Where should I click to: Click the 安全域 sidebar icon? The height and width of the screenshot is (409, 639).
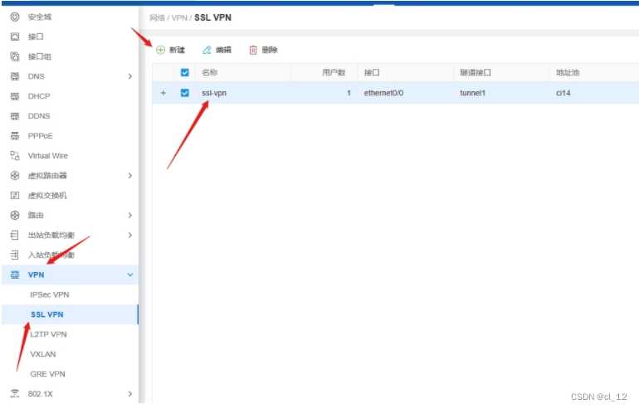point(15,17)
